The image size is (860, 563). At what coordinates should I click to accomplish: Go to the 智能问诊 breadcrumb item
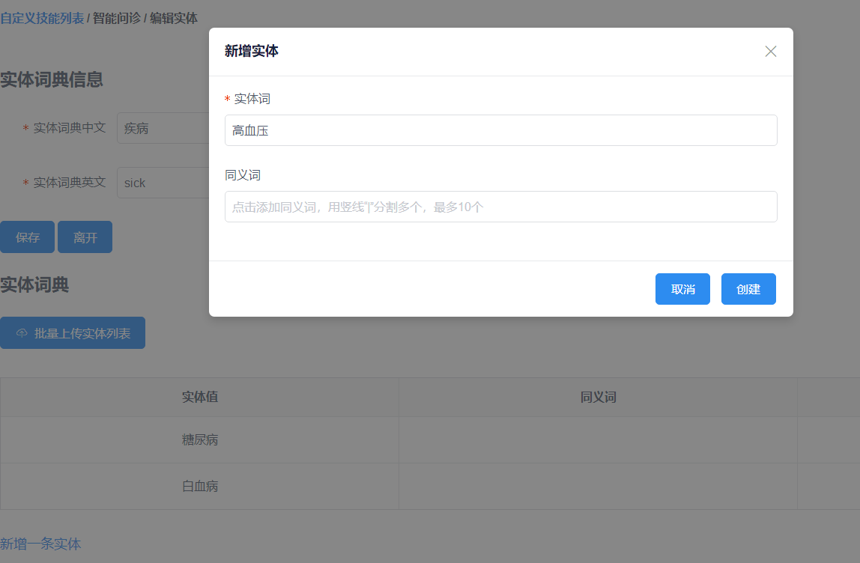(x=116, y=18)
